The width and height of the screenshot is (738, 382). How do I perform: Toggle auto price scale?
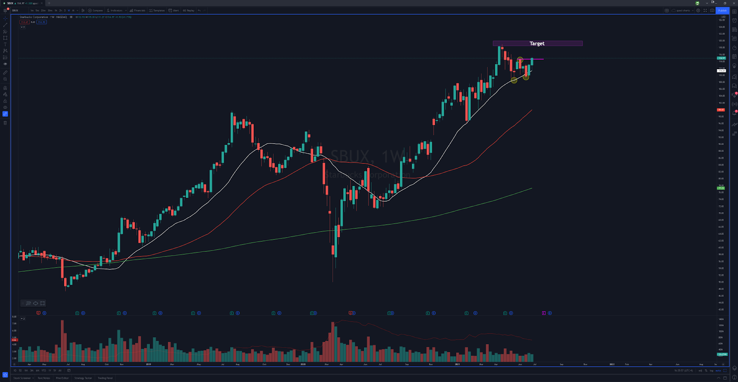click(718, 370)
